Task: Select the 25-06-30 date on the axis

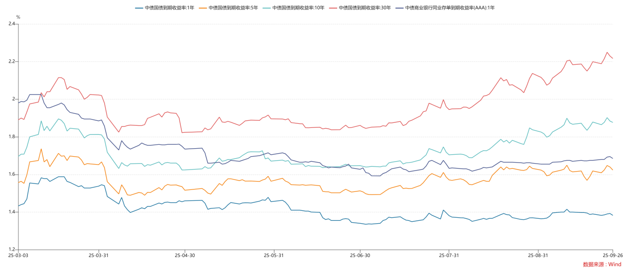Action: [x=359, y=256]
